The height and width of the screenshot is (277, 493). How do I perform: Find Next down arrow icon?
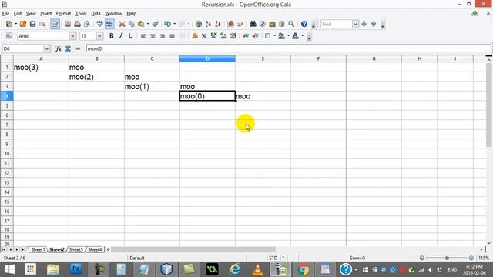[x=364, y=24]
